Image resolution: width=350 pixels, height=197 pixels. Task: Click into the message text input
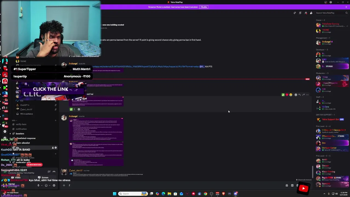[x=175, y=186]
